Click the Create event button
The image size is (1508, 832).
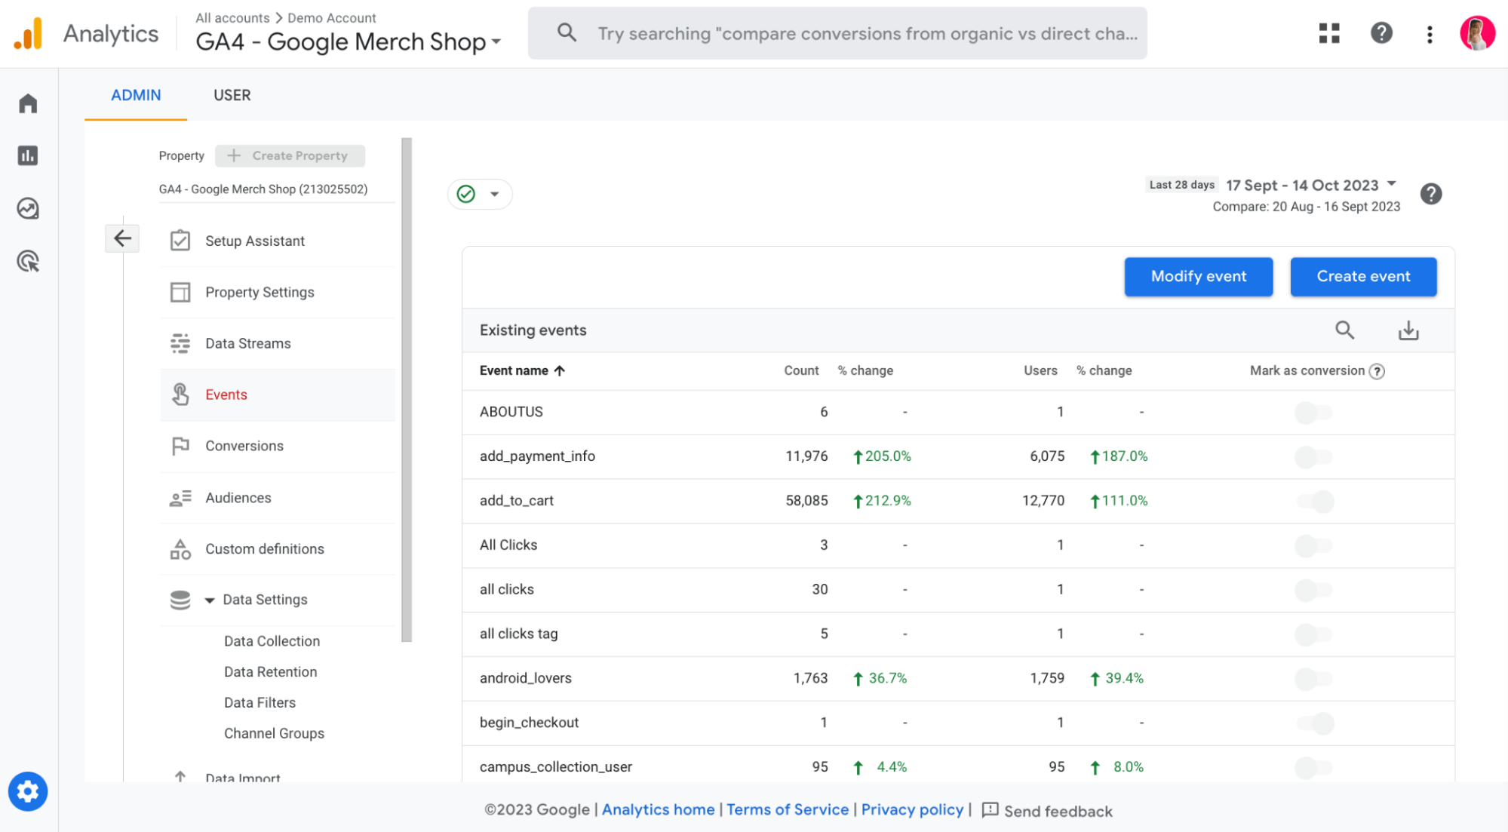[x=1362, y=277]
